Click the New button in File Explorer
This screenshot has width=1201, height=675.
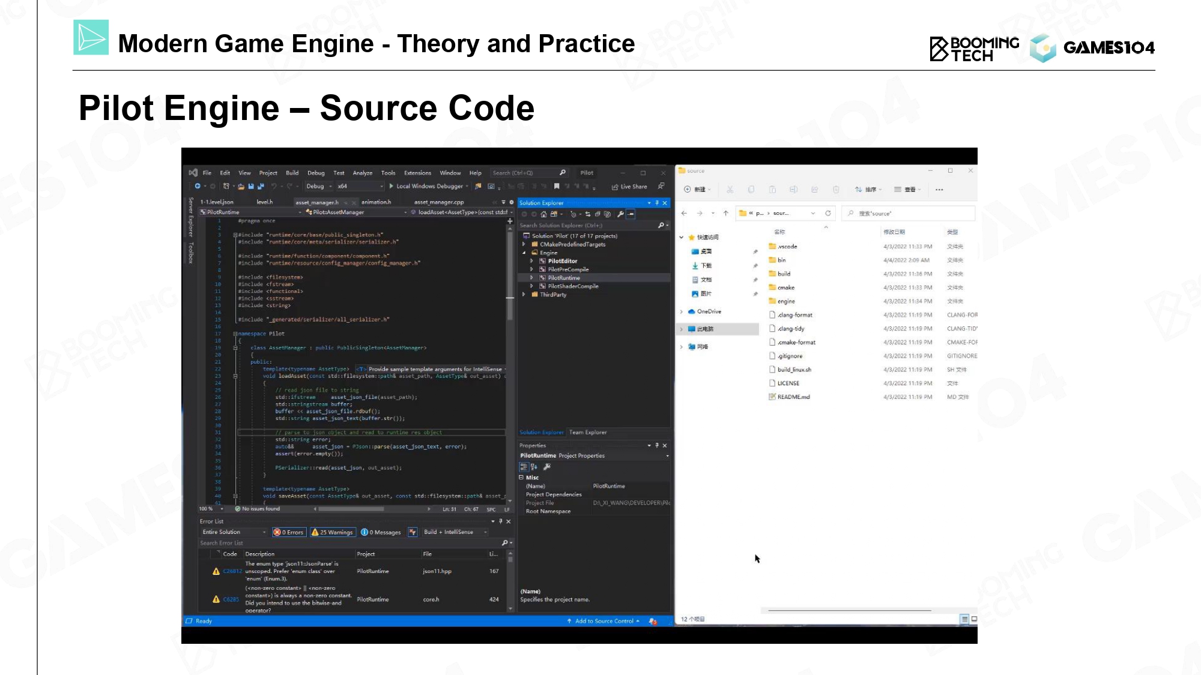697,190
